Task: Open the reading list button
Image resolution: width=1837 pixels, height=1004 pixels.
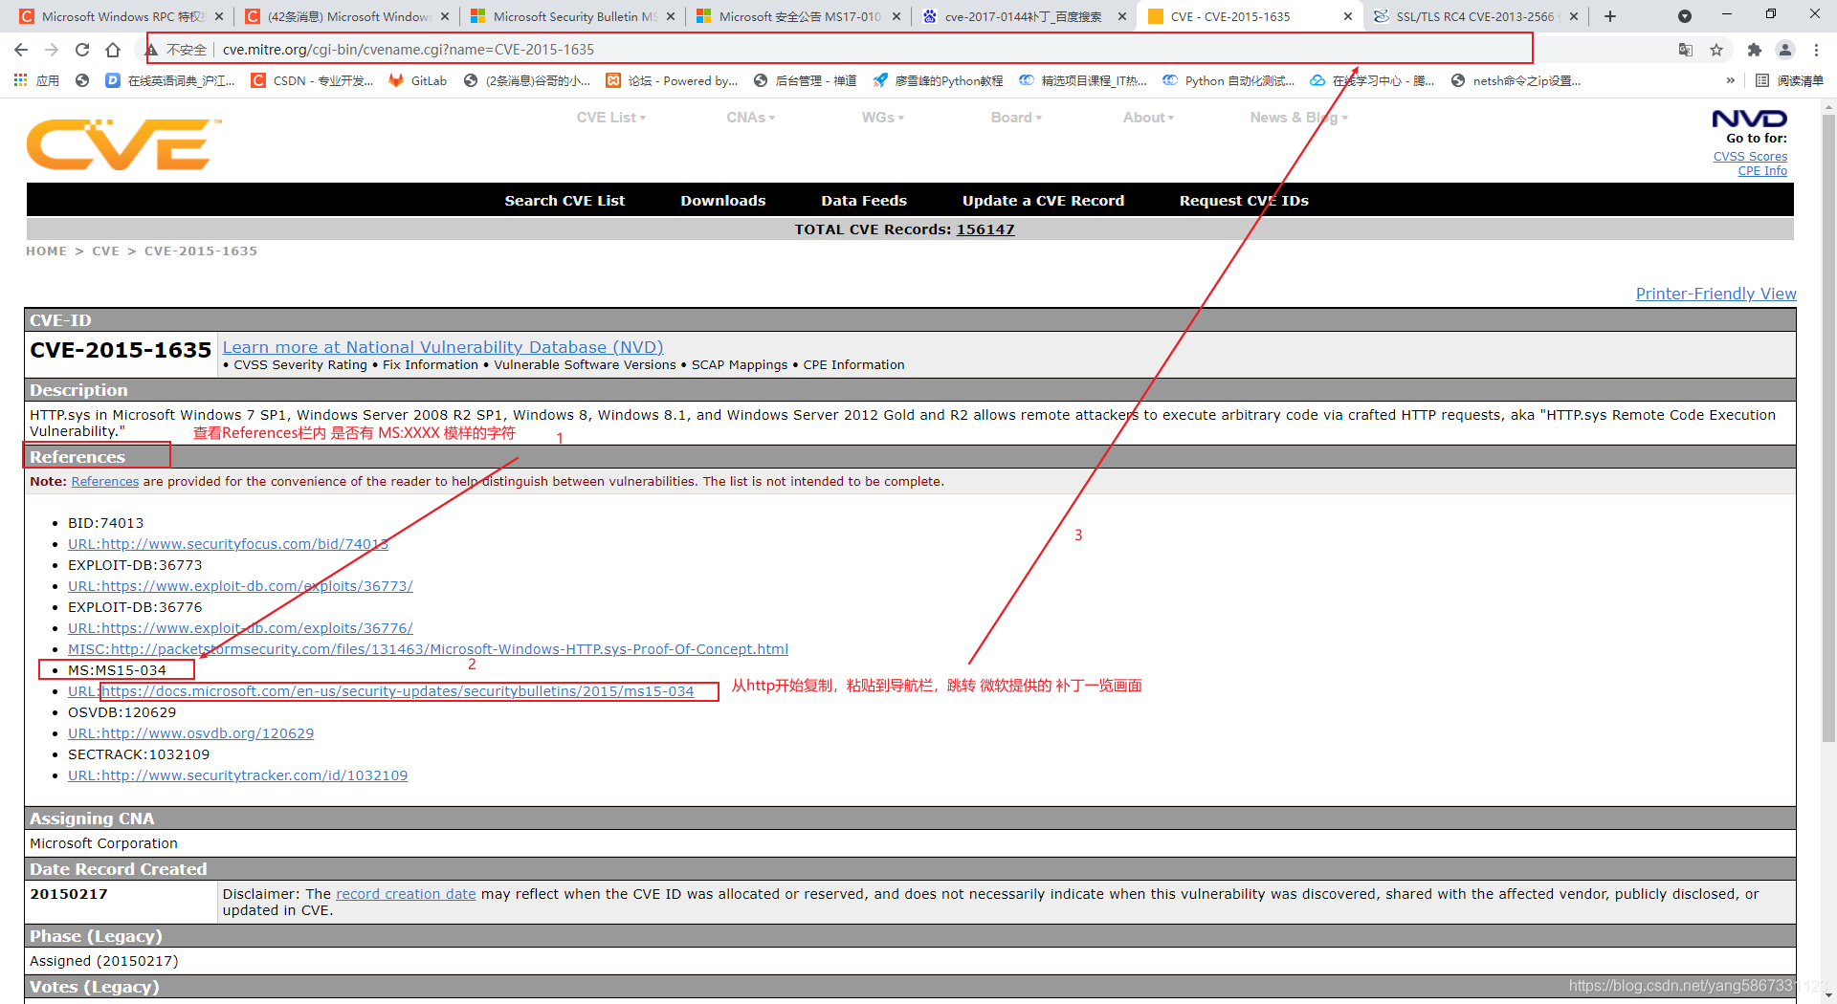Action: pyautogui.click(x=1788, y=80)
